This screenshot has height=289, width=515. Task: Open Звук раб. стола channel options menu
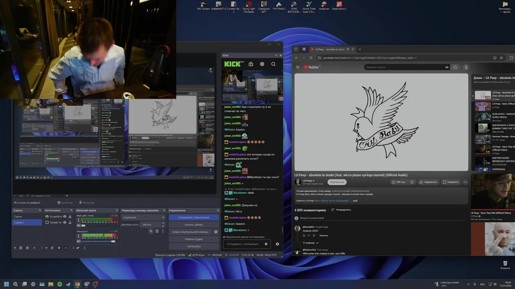[78, 220]
